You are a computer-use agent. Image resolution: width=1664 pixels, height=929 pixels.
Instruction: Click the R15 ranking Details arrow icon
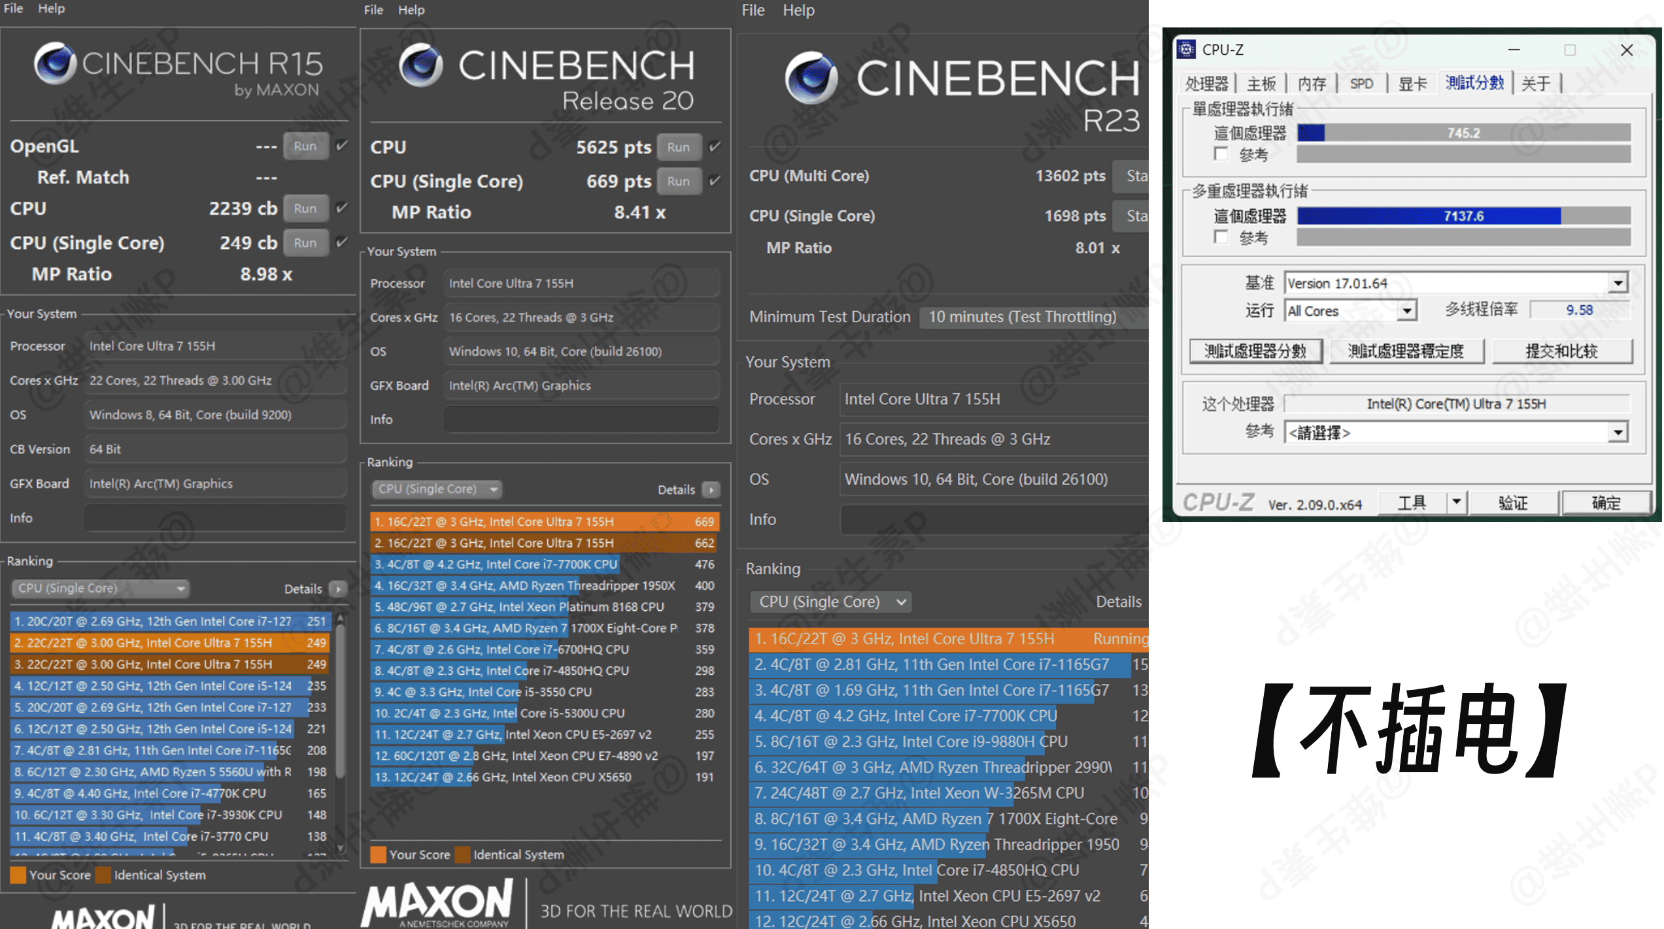click(x=338, y=589)
